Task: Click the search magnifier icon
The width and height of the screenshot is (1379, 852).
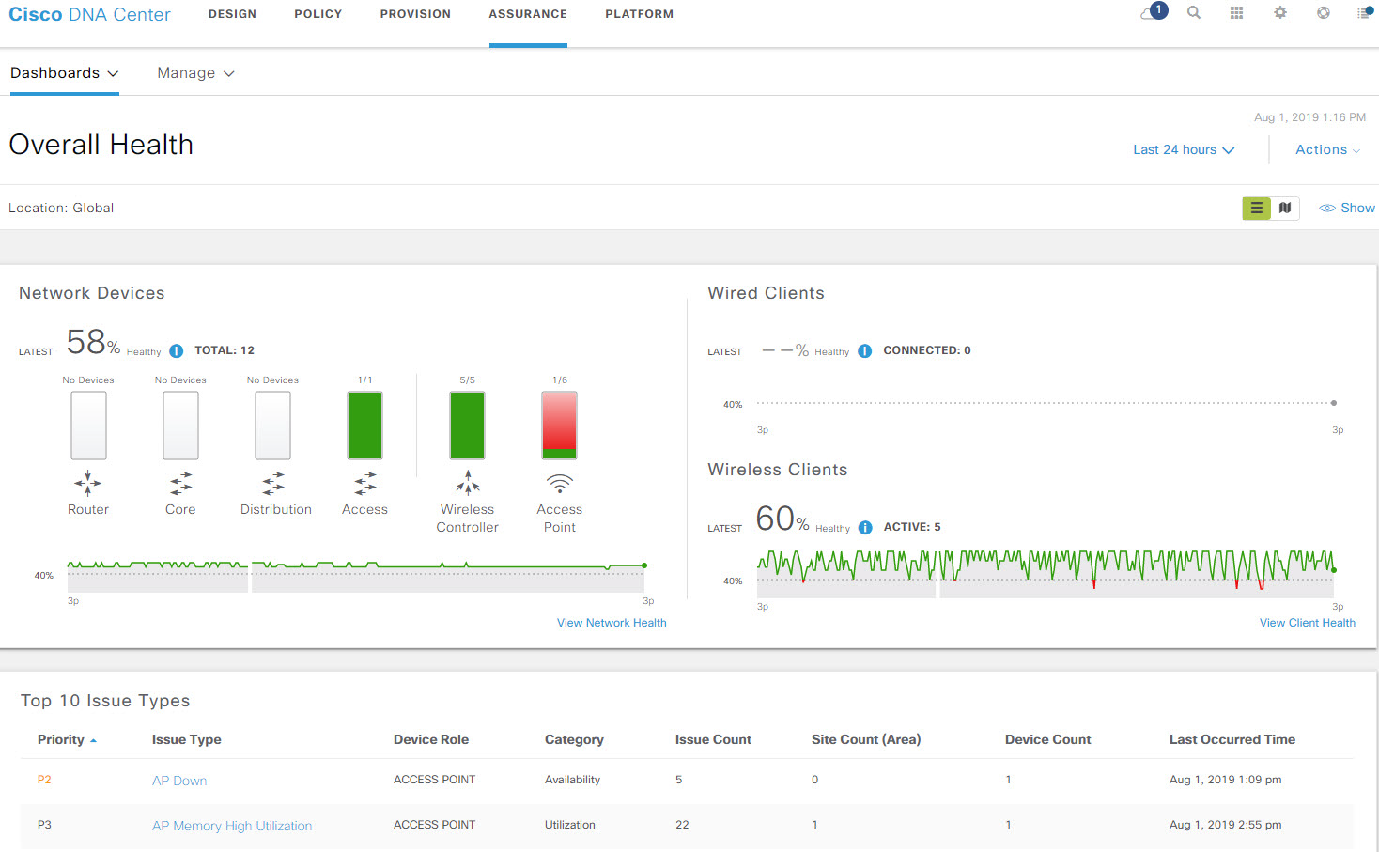Action: coord(1194,13)
